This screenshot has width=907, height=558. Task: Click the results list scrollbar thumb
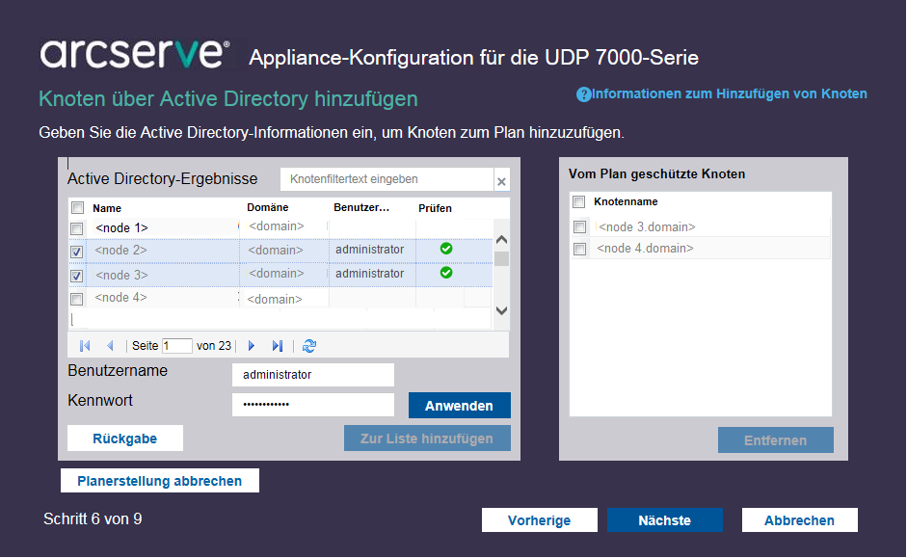501,259
